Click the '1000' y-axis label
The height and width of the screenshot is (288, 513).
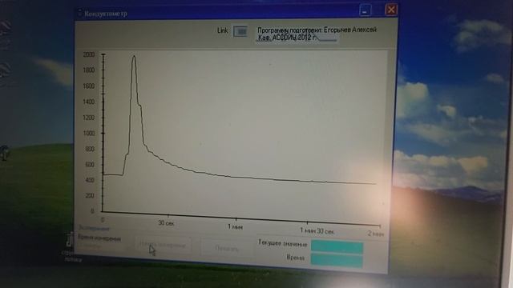89,134
